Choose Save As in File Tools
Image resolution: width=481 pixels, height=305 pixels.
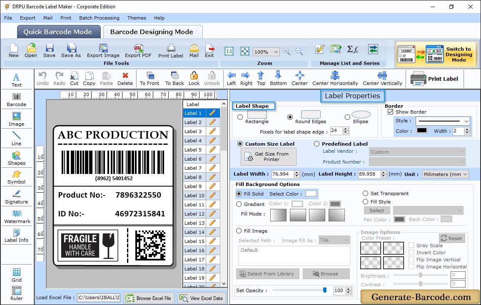pos(71,51)
